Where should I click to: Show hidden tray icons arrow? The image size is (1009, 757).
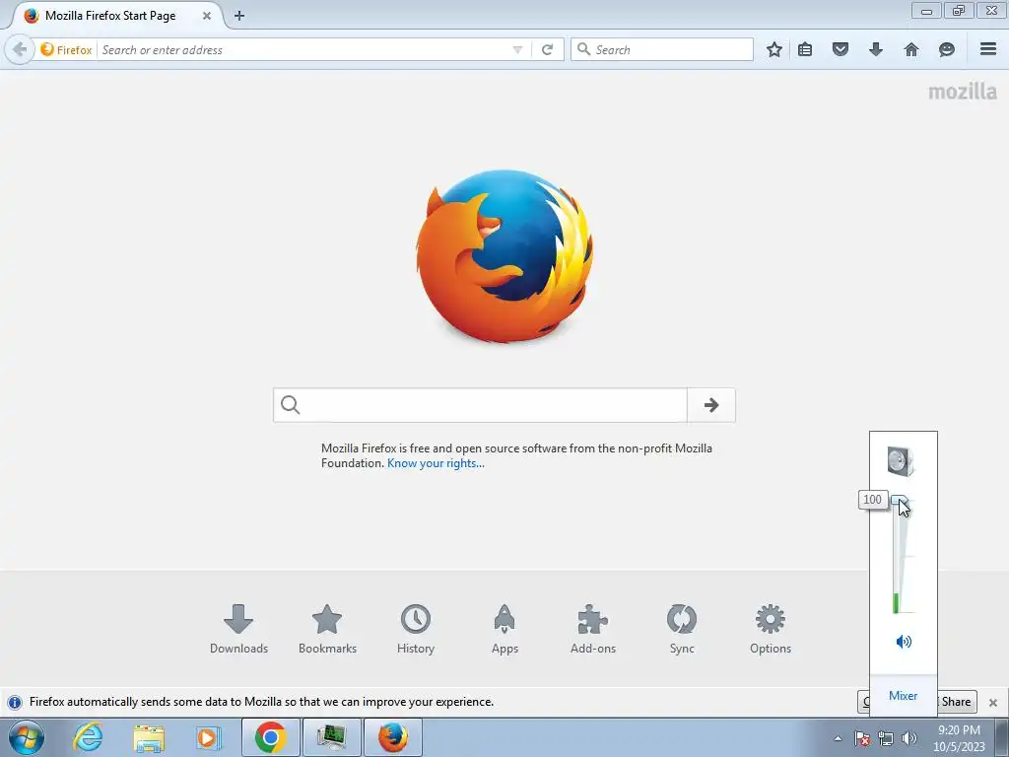(x=838, y=738)
